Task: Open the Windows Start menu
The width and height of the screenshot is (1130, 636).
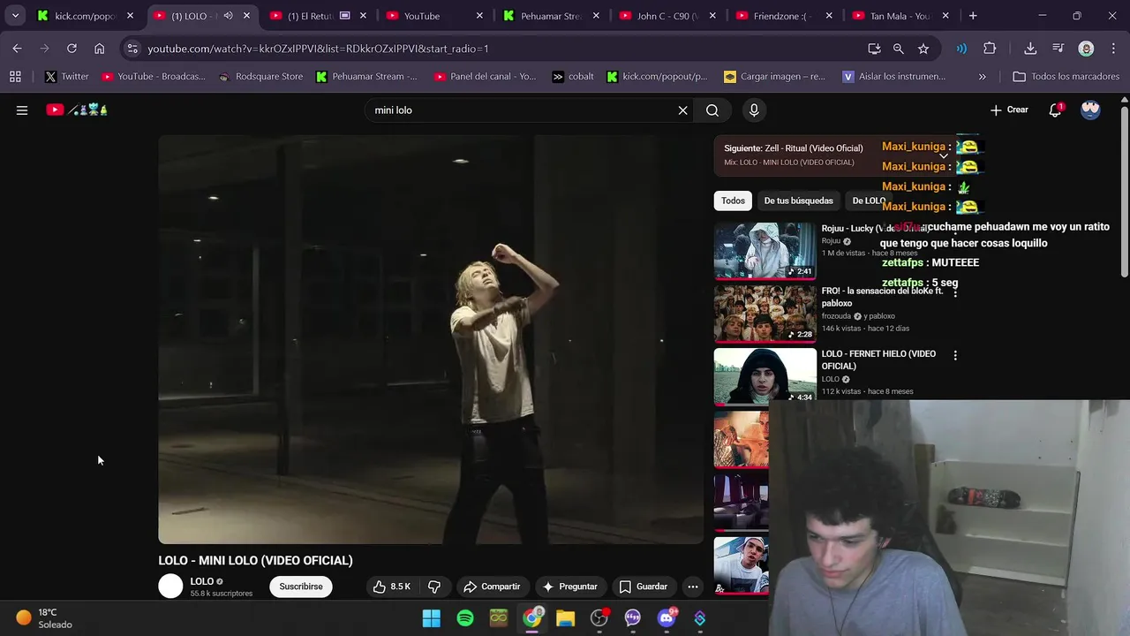Action: tap(432, 618)
